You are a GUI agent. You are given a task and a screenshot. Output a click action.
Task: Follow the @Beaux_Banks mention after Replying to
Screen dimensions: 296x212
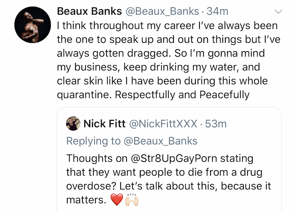click(x=160, y=141)
